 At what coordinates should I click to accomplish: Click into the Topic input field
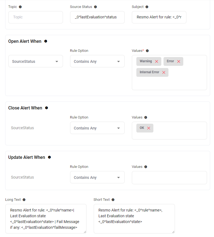(36, 17)
